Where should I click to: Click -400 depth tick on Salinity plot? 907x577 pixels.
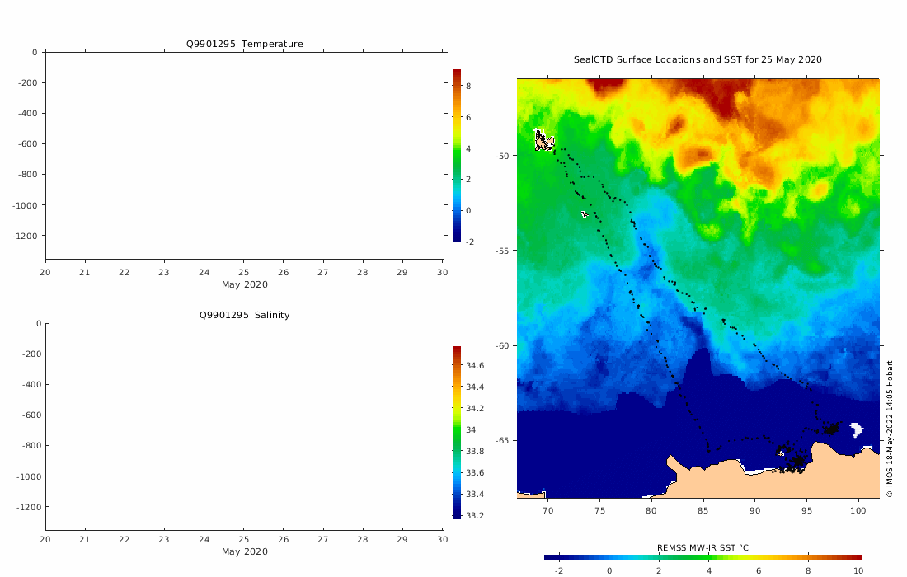[31, 384]
